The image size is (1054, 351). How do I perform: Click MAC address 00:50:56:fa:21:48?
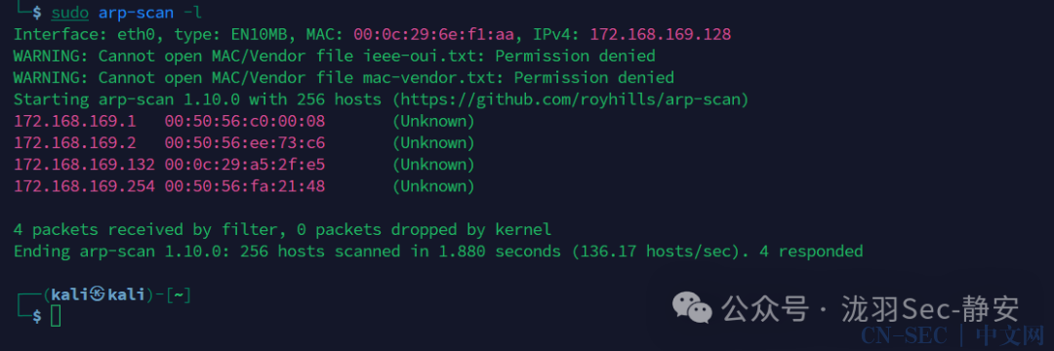pos(245,186)
